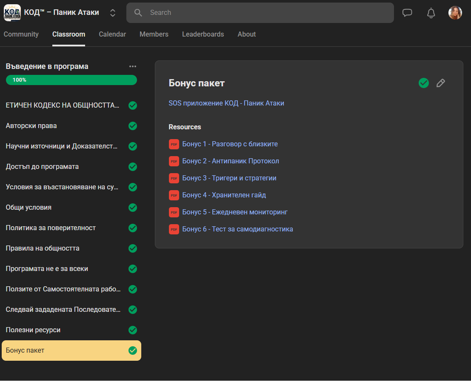The height and width of the screenshot is (382, 471).
Task: Toggle the check mark for Политика за поверителност
Action: (x=133, y=228)
